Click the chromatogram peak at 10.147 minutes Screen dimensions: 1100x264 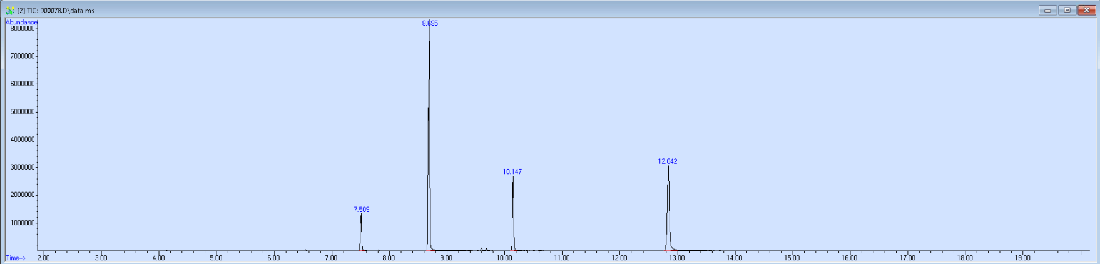coord(513,213)
